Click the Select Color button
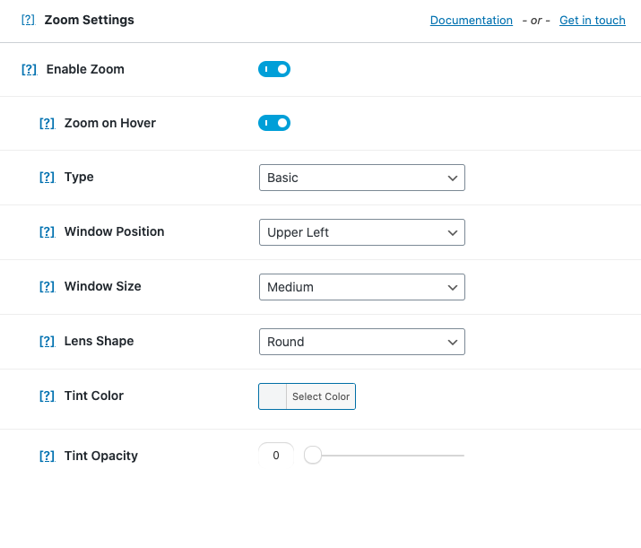 (x=321, y=396)
